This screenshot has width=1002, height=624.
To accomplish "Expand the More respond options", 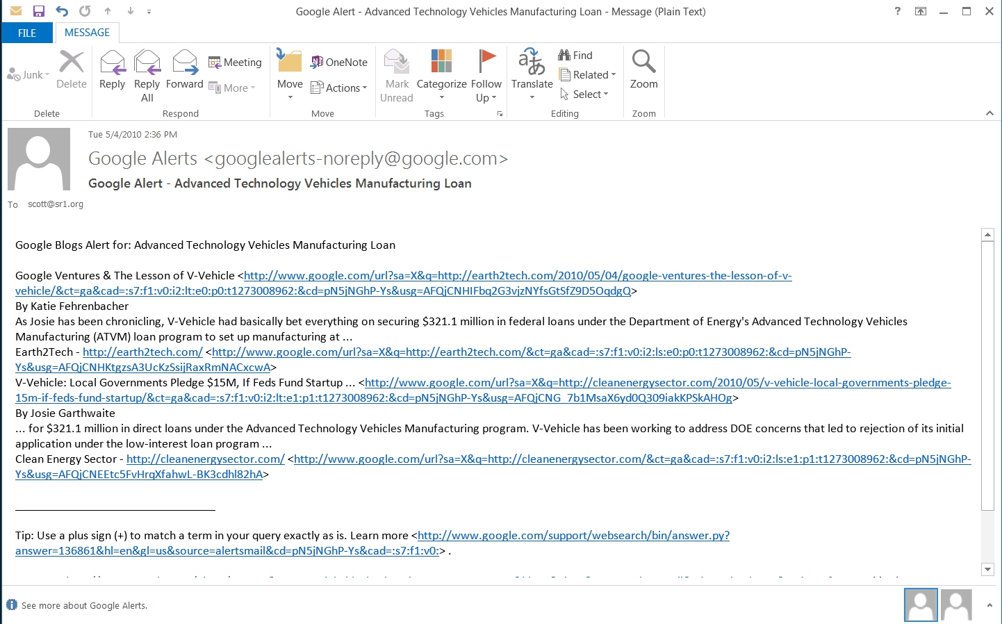I will 232,88.
